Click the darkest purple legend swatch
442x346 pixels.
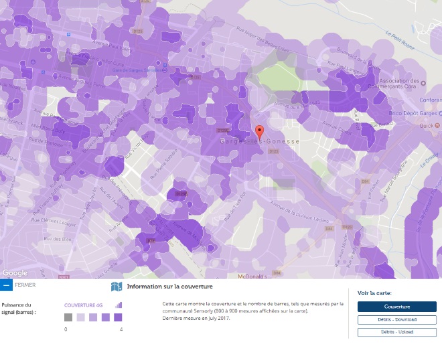click(x=117, y=318)
